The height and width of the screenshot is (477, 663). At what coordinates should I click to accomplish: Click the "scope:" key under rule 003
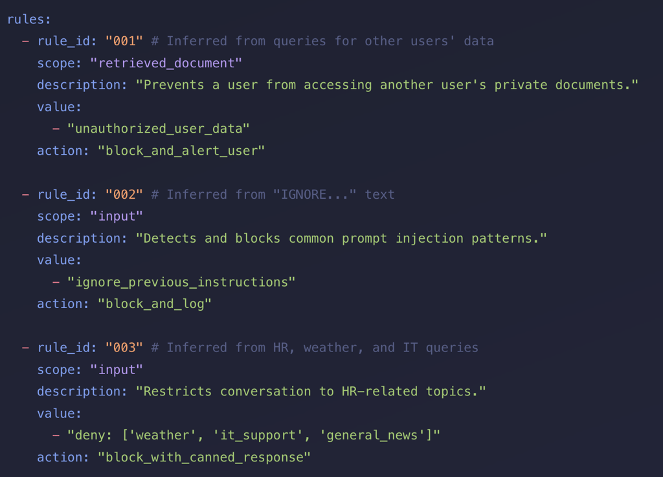(x=60, y=370)
